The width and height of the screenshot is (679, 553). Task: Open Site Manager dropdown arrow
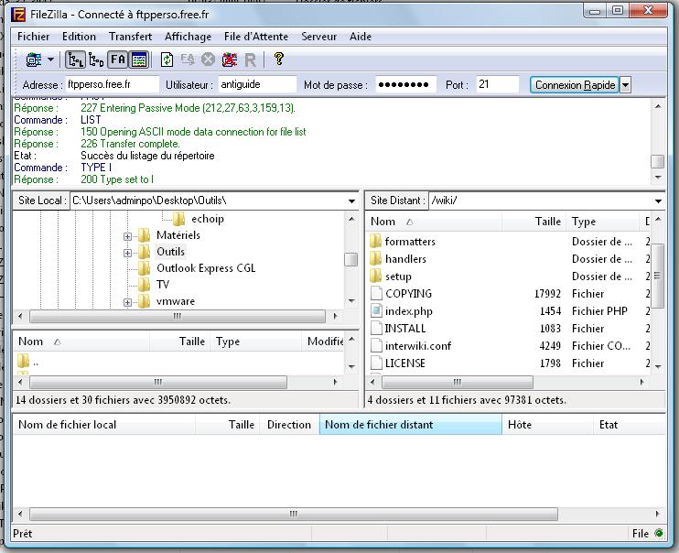coord(50,60)
